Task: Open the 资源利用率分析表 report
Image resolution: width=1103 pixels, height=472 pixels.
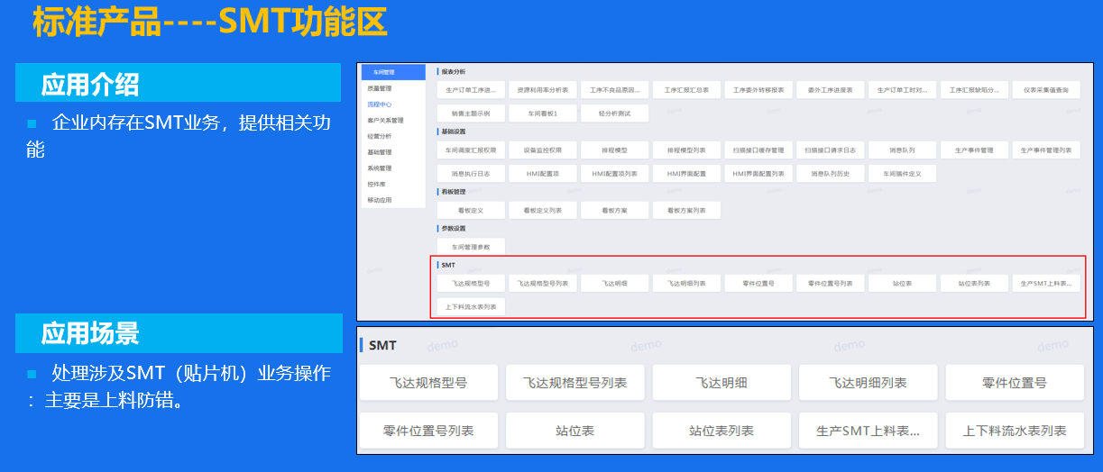Action: (543, 90)
